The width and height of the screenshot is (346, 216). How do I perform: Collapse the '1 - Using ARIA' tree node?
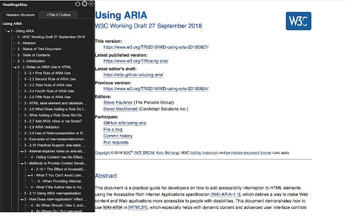coord(8,31)
